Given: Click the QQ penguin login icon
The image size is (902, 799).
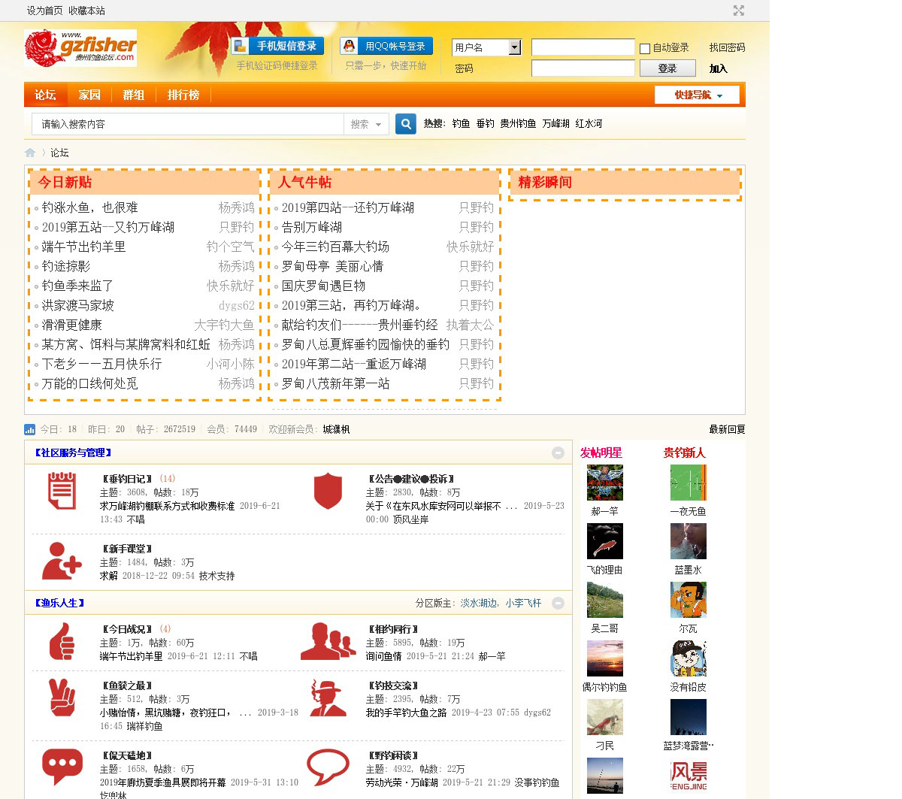Looking at the screenshot, I should click(349, 46).
